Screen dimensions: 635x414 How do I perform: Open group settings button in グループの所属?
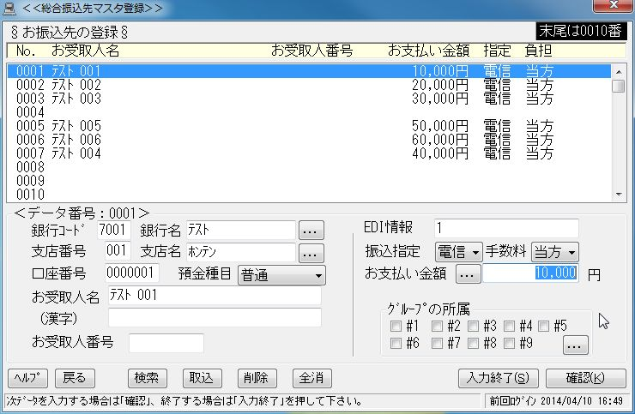pos(576,345)
